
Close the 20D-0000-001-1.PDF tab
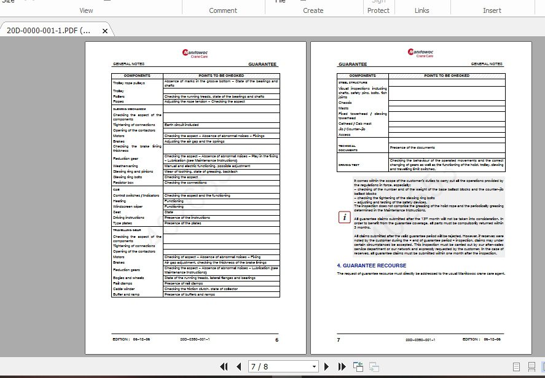[105, 31]
